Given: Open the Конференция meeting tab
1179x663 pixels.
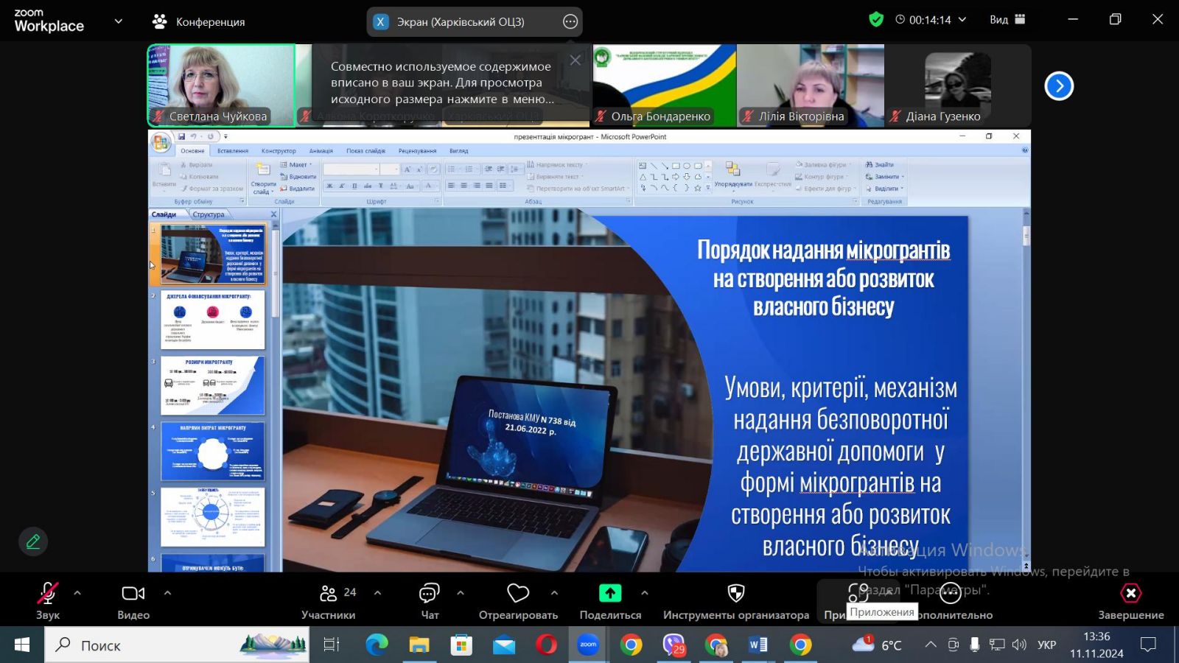Looking at the screenshot, I should point(198,22).
